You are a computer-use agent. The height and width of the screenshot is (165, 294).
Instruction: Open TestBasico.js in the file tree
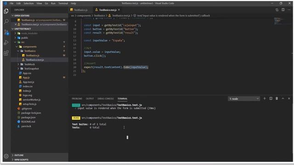click(x=40, y=55)
